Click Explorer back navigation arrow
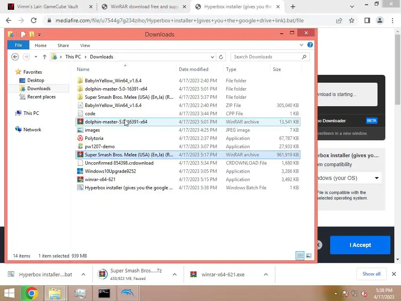Viewport: 401px width, 301px height. click(x=15, y=57)
